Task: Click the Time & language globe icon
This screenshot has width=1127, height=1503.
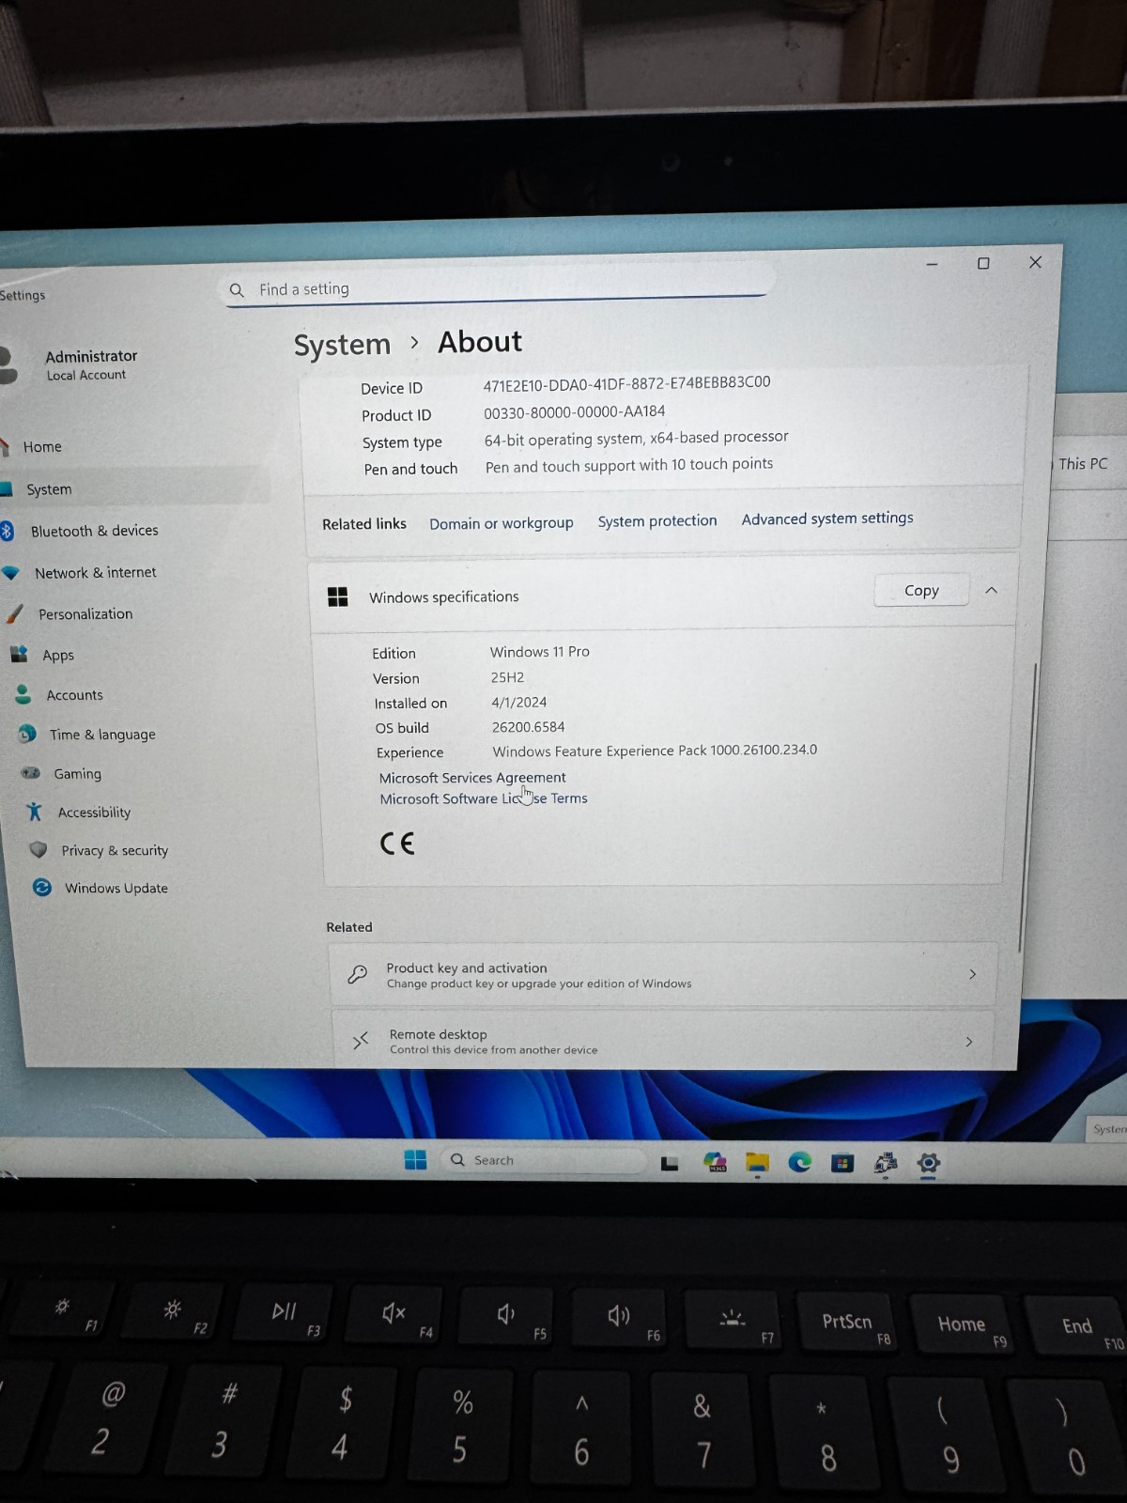Action: (27, 734)
